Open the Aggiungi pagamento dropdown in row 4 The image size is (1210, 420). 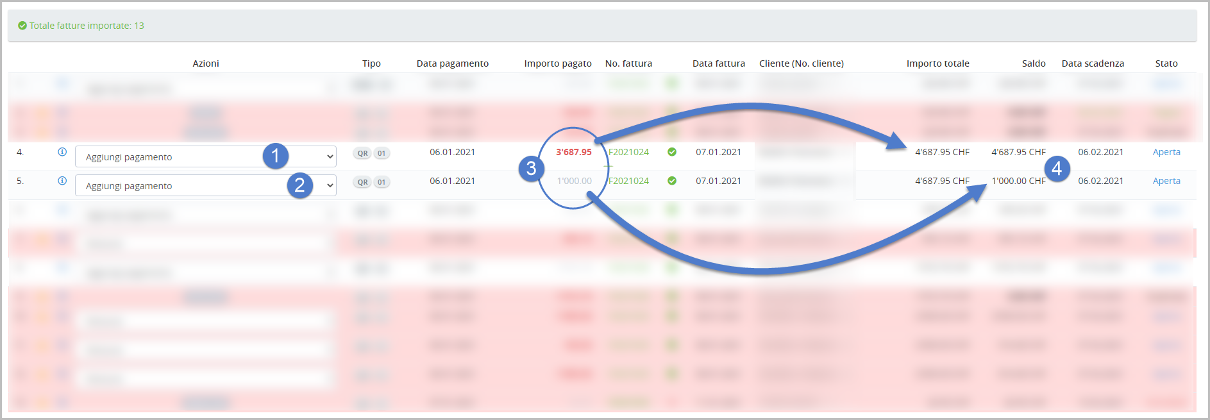coord(205,156)
